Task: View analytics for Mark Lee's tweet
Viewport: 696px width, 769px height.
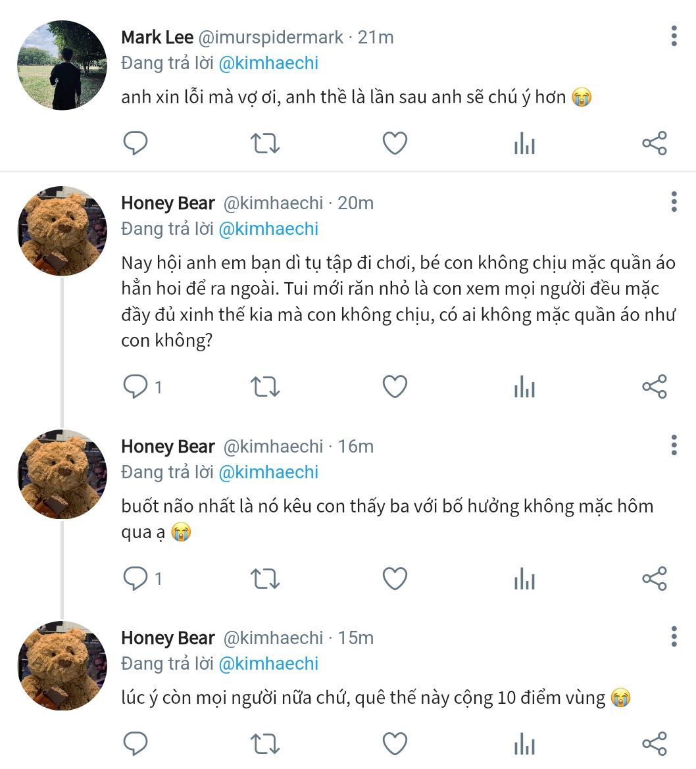Action: click(x=524, y=143)
